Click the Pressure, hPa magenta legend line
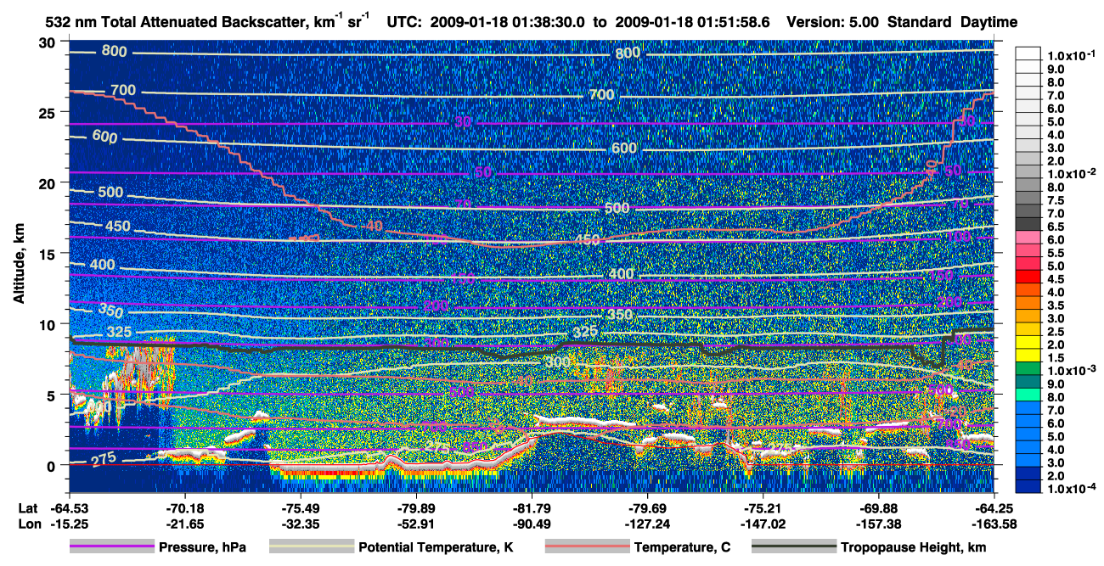Screen dimensions: 1104x566 pos(112,547)
